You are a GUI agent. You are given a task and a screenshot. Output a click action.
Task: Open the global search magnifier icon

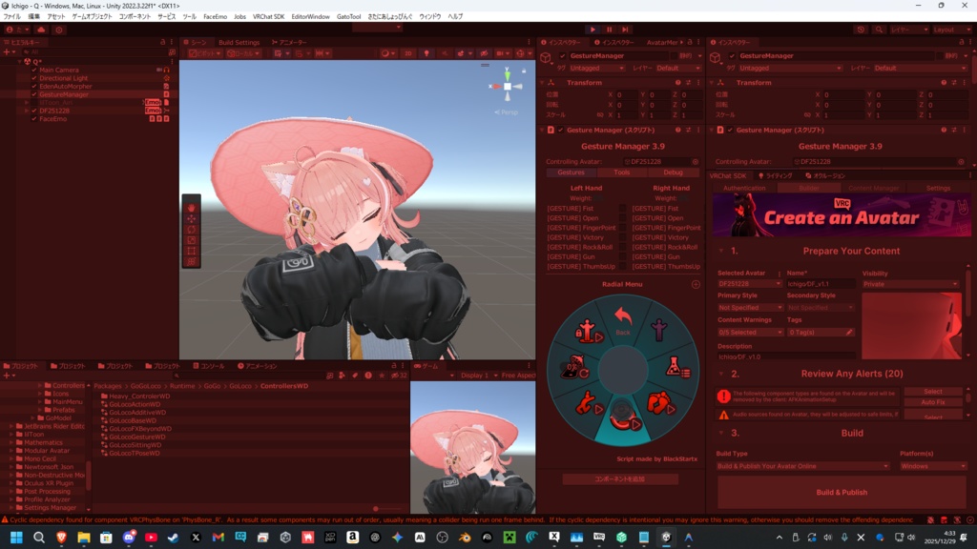click(x=879, y=30)
